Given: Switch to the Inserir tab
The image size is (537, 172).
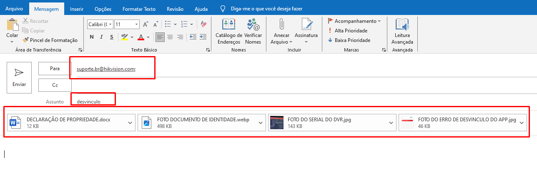Looking at the screenshot, I should tap(77, 9).
